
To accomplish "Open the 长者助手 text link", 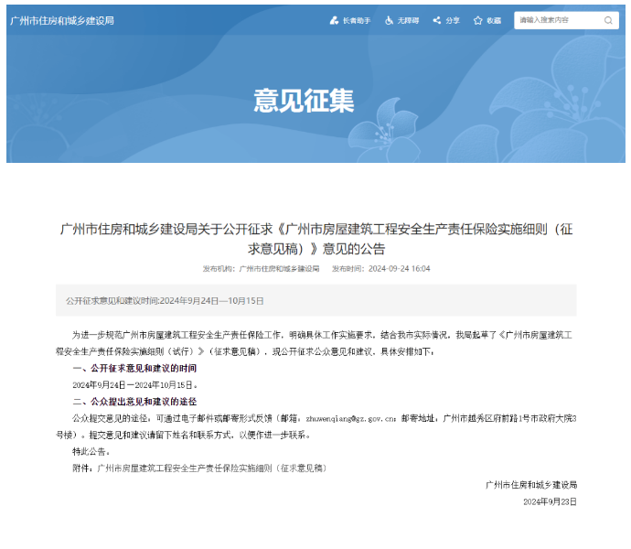I will point(357,20).
